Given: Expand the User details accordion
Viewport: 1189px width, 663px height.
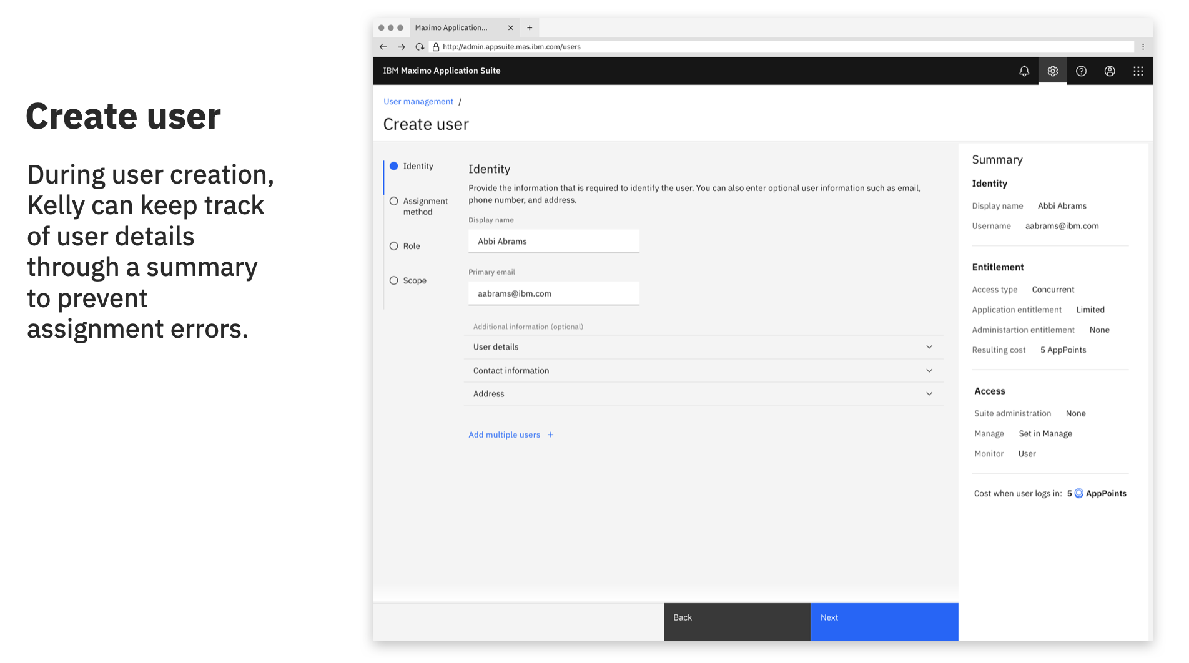Looking at the screenshot, I should pyautogui.click(x=703, y=347).
